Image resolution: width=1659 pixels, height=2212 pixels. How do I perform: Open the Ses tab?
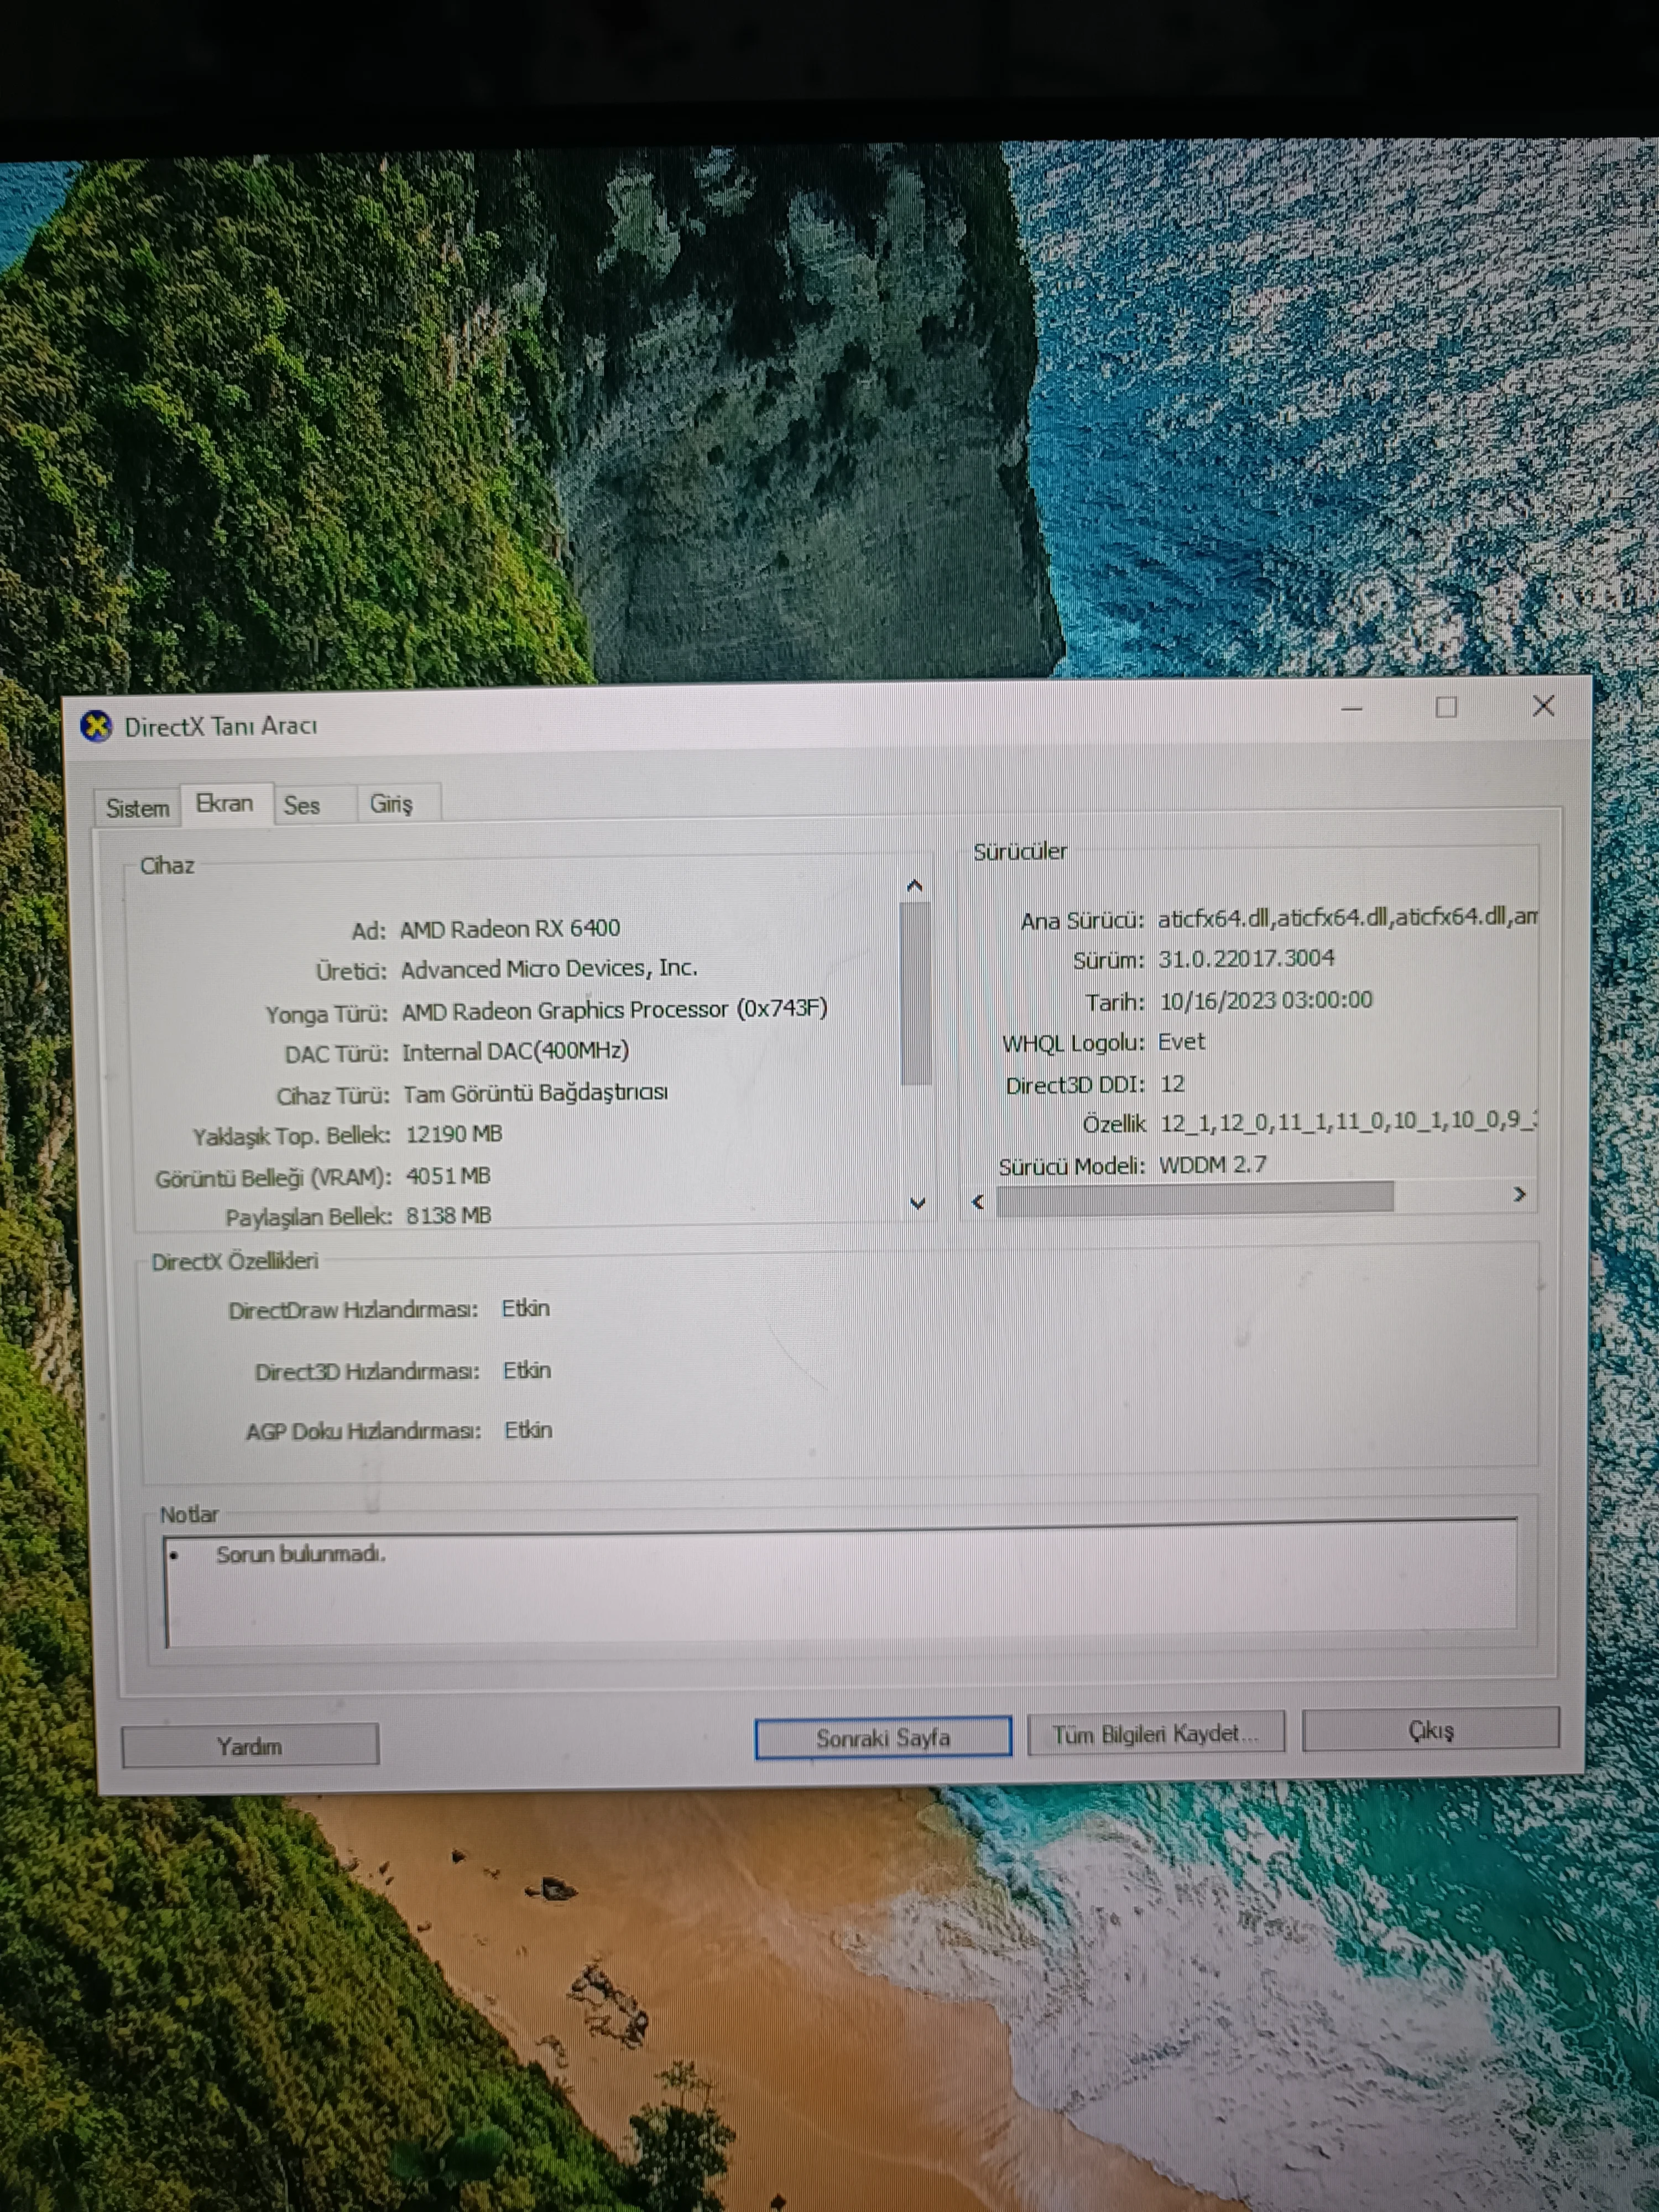pyautogui.click(x=302, y=805)
